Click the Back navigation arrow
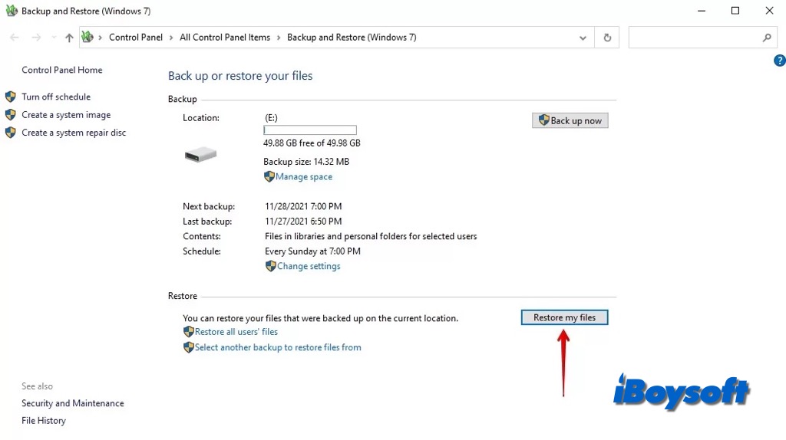 click(15, 38)
